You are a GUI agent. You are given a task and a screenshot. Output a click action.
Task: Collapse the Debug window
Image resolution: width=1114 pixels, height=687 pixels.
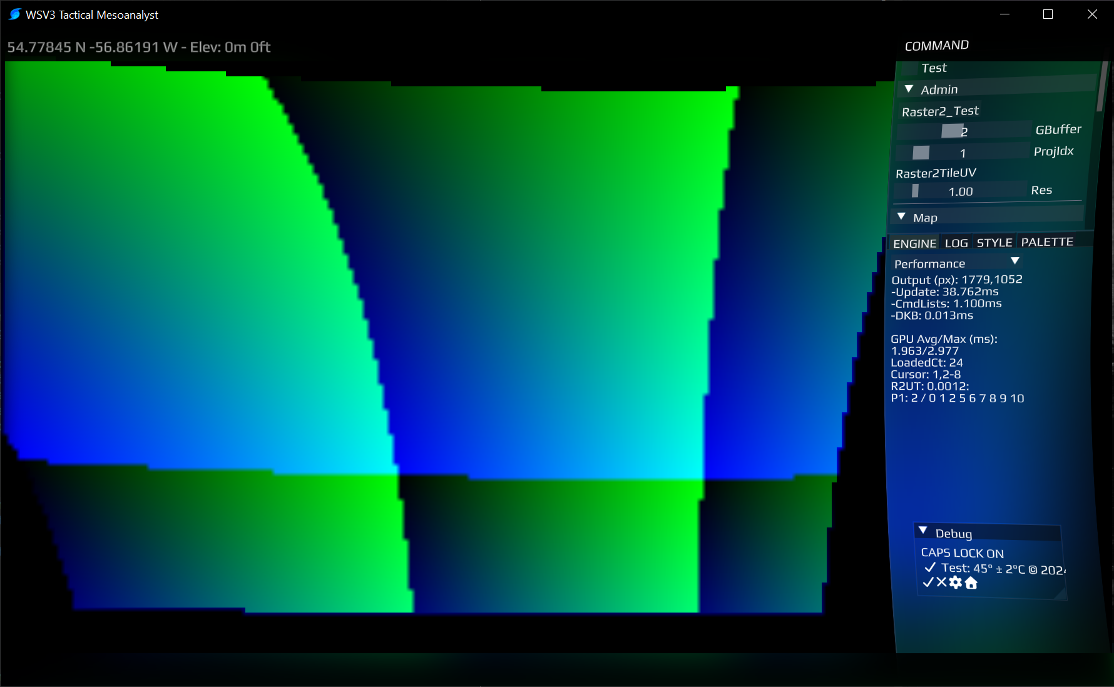click(923, 531)
